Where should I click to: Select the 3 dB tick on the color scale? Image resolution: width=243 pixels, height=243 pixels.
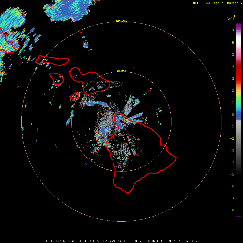[x=233, y=78]
